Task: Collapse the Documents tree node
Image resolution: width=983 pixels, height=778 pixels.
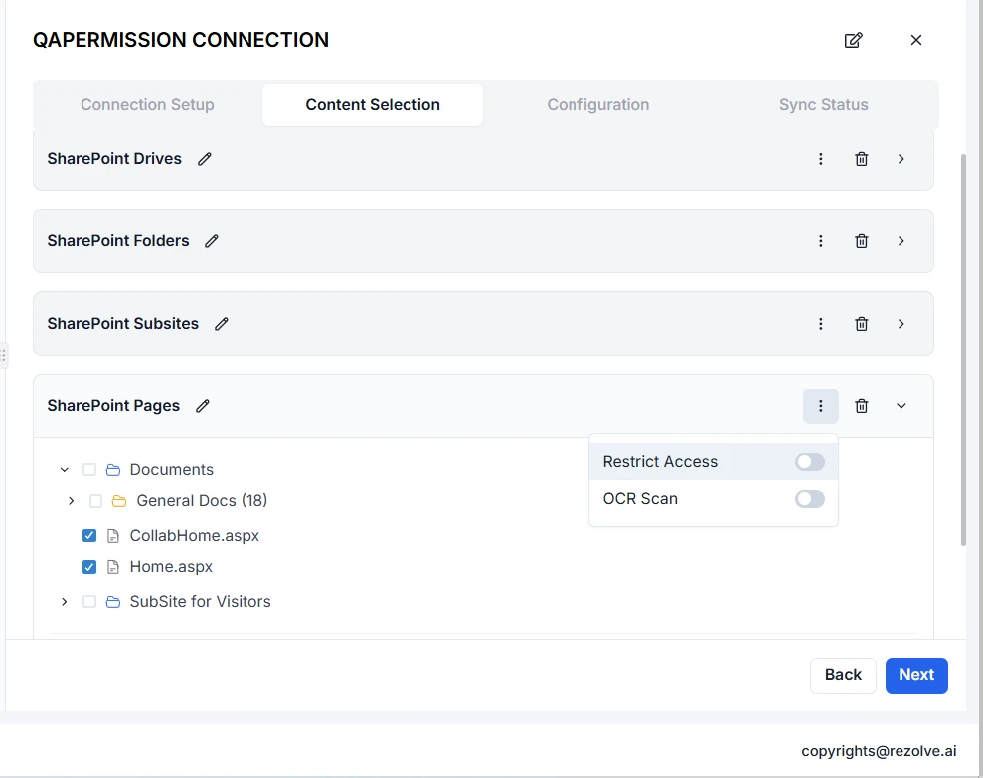Action: coord(65,470)
